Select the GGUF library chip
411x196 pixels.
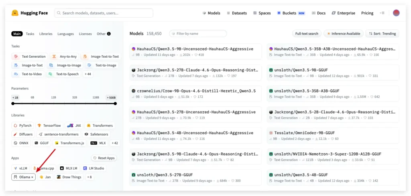point(42,143)
